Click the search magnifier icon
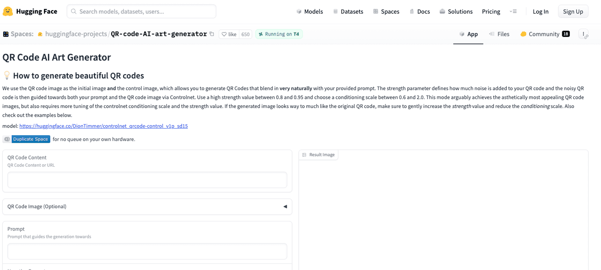The width and height of the screenshot is (601, 270). click(73, 11)
